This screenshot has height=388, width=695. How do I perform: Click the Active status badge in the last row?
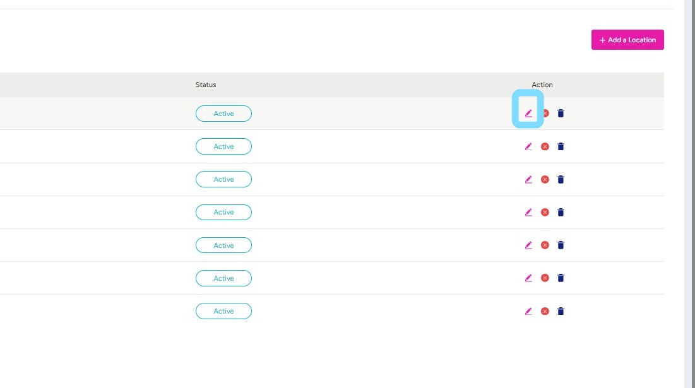[223, 311]
